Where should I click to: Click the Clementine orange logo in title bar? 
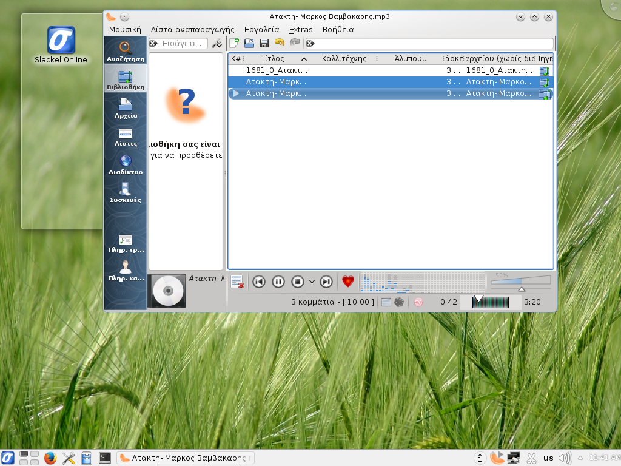point(112,16)
